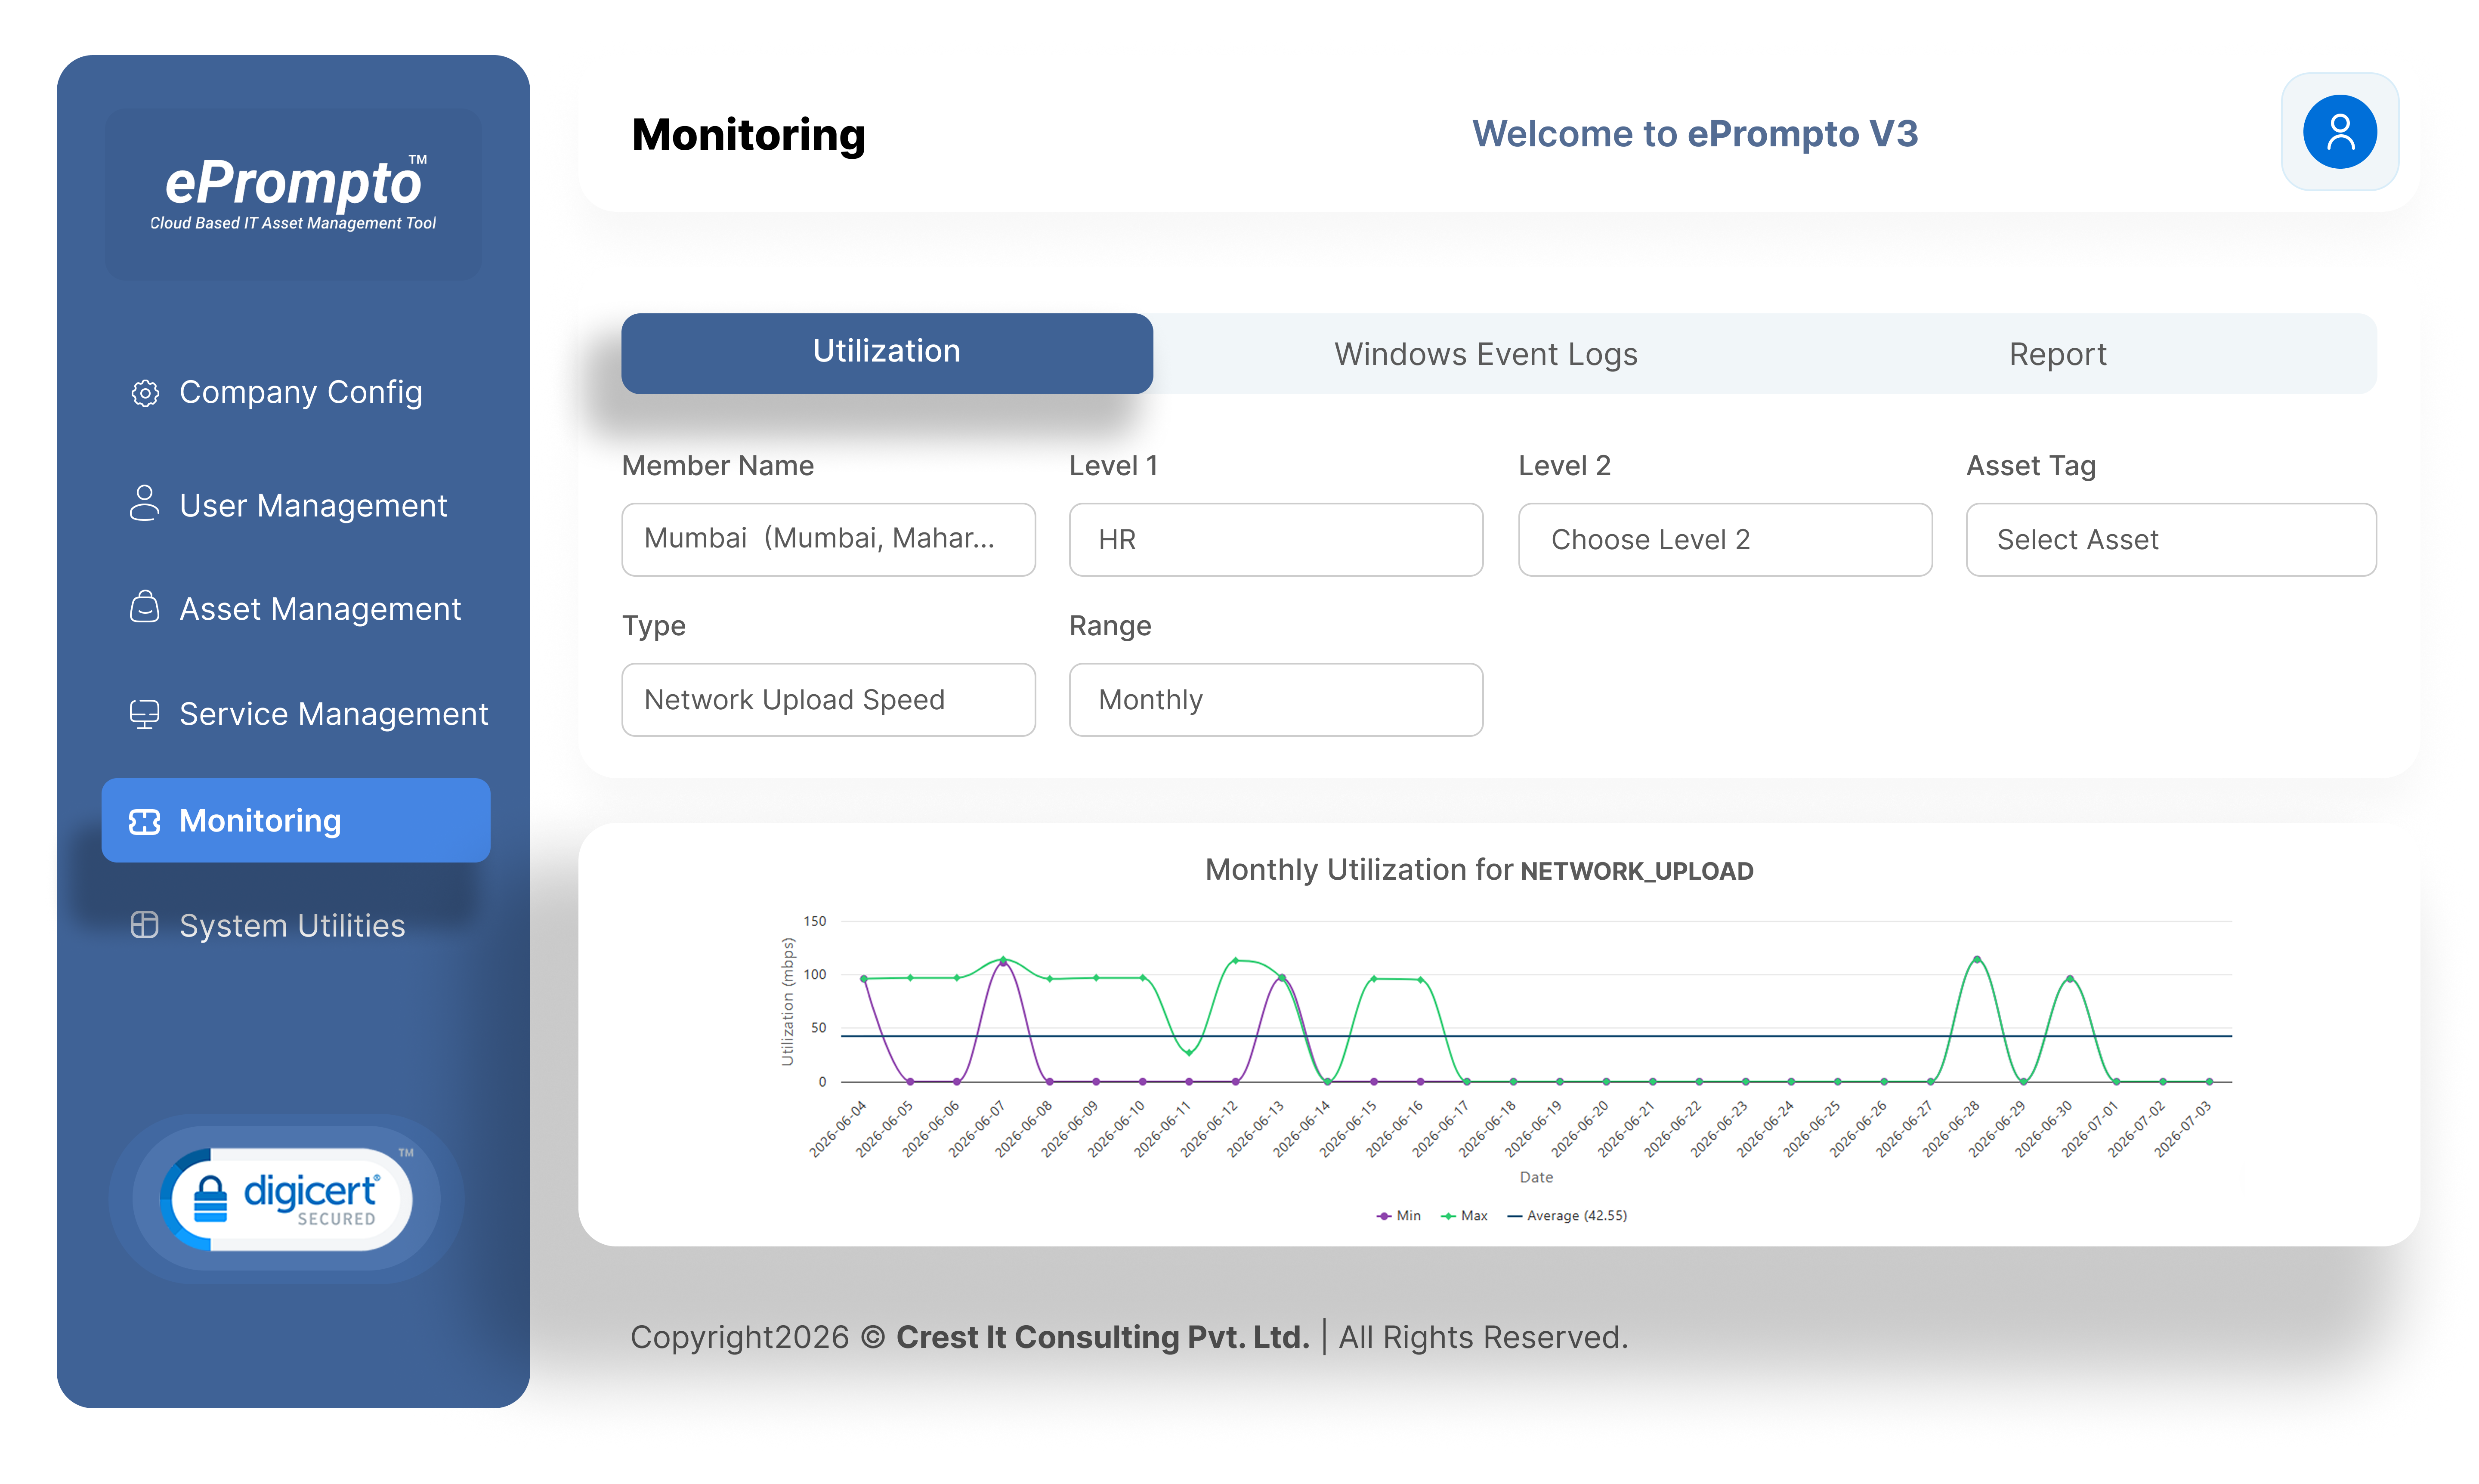The image size is (2479, 1484).
Task: Switch to the Utilization tab
Action: (886, 352)
